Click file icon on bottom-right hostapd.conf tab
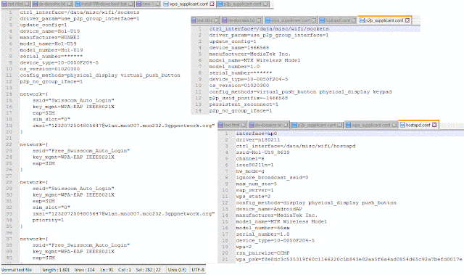 402,125
